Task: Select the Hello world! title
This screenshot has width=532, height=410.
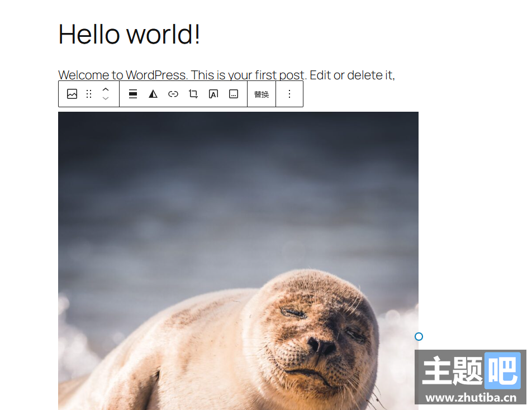Action: (129, 34)
